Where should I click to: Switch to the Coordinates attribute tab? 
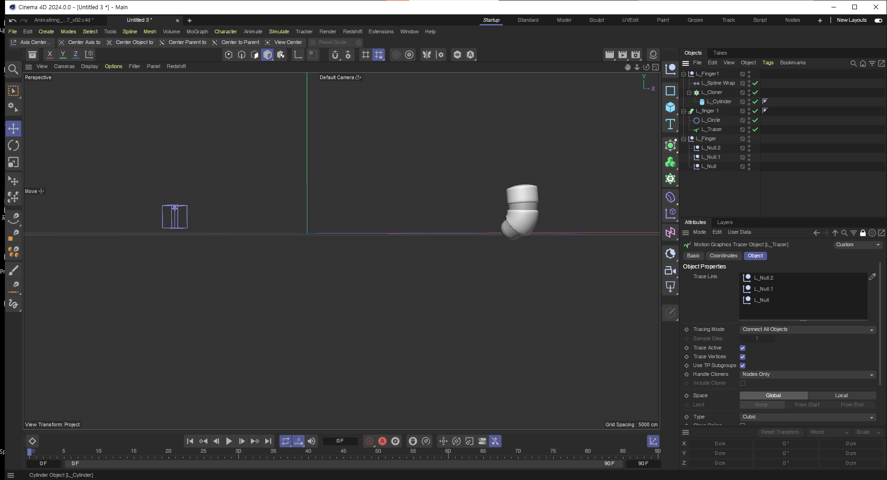coord(723,256)
